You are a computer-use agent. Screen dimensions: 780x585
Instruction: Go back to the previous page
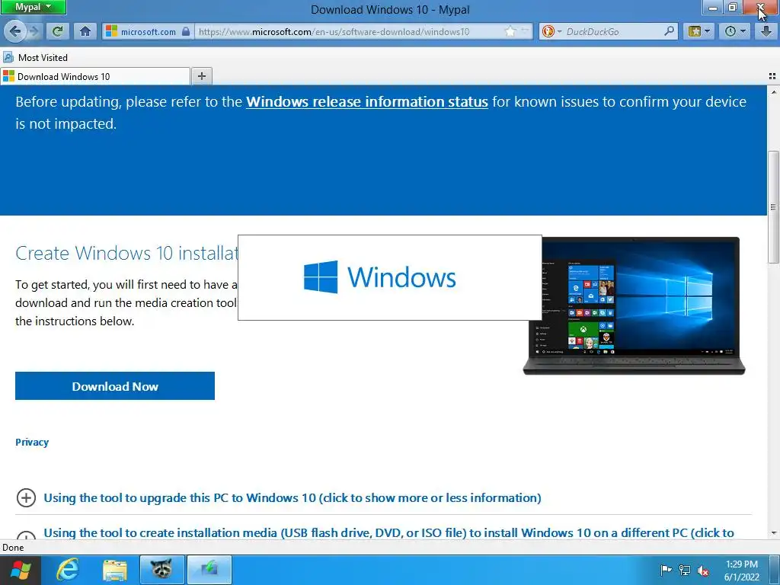pos(14,31)
